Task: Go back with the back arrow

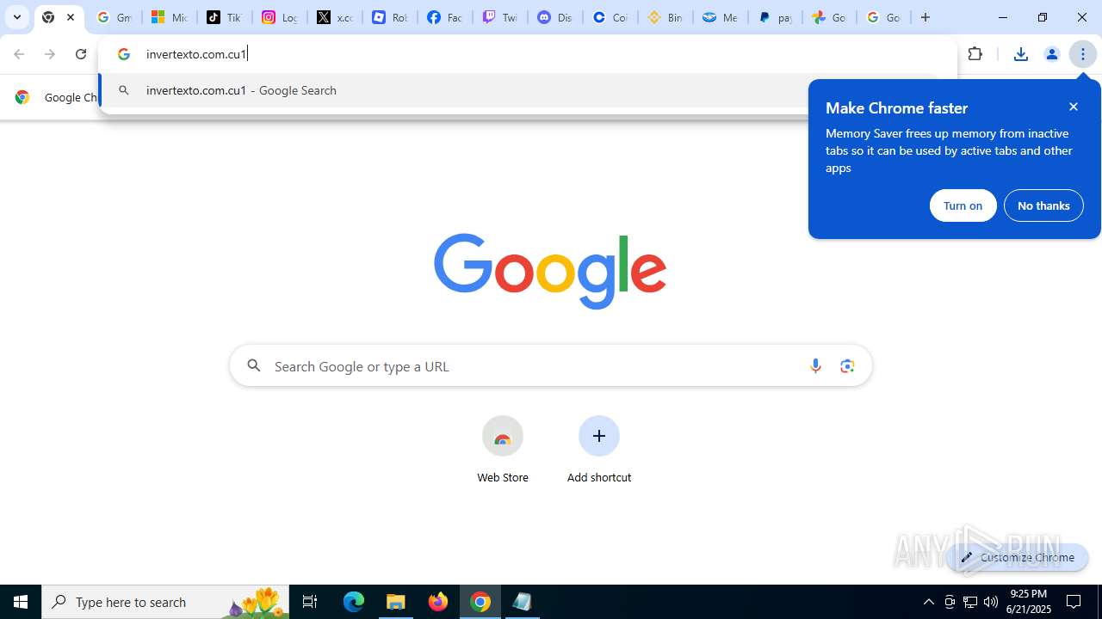Action: (19, 54)
